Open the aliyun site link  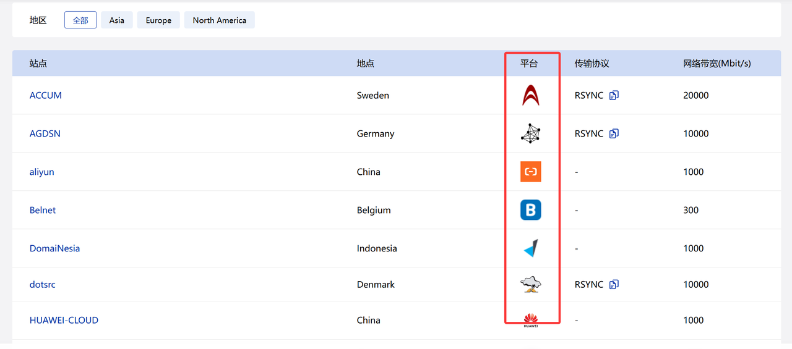click(x=42, y=172)
